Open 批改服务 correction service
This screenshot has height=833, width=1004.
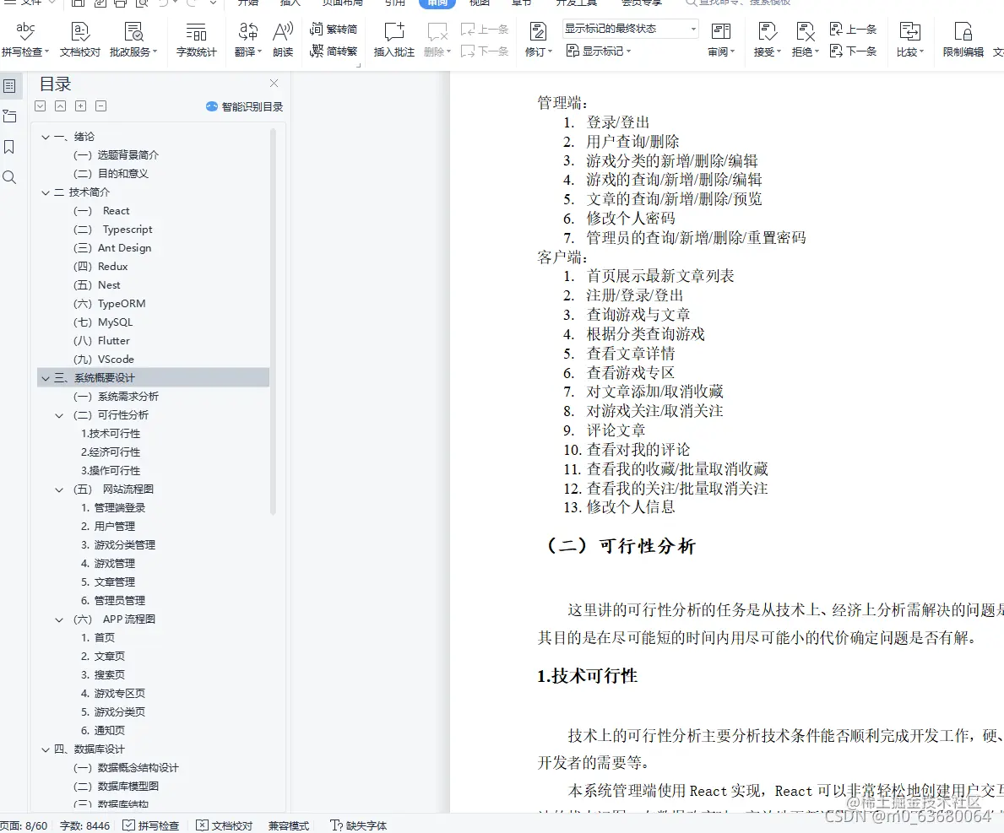click(x=133, y=40)
